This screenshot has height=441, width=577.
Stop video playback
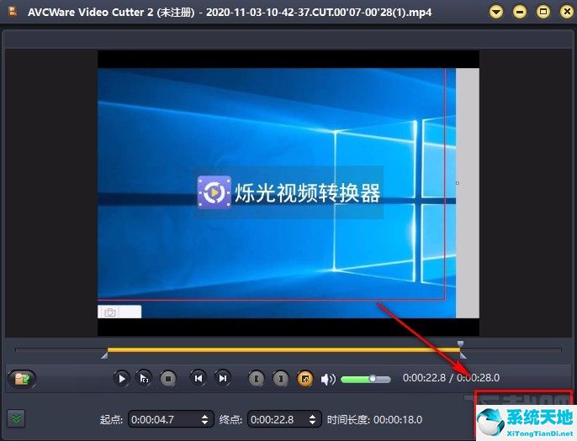coord(168,379)
